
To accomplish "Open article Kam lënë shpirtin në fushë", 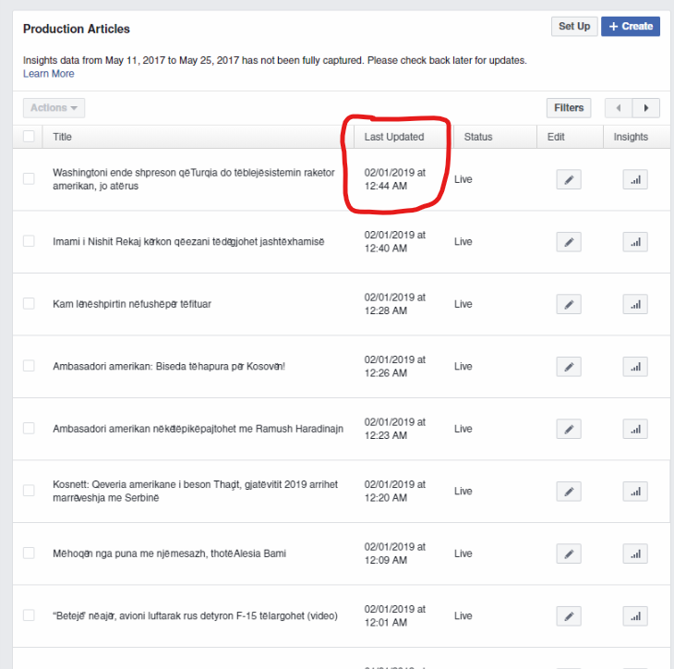I will (x=132, y=304).
